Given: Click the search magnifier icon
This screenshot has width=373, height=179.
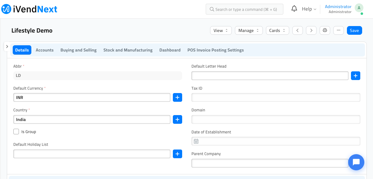Looking at the screenshot, I should [212, 9].
